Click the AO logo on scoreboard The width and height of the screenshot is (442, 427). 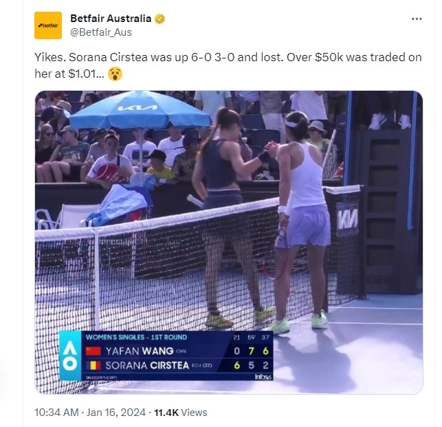[70, 355]
